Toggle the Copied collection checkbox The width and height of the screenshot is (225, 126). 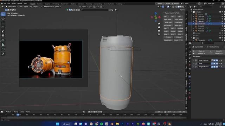[220, 38]
